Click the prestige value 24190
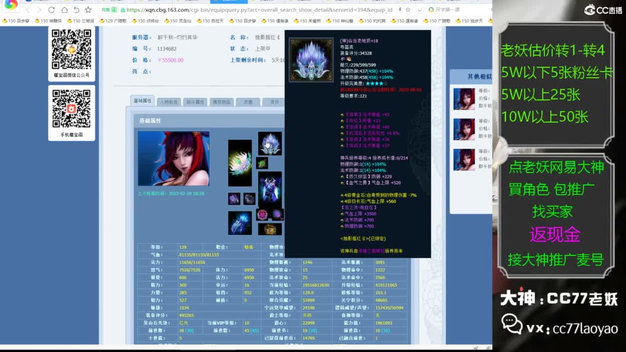Screen dimensions: 626x352 coord(309,308)
